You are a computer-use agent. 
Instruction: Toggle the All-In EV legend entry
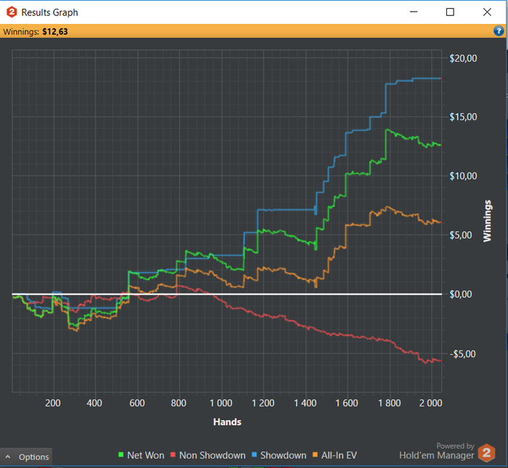[335, 455]
